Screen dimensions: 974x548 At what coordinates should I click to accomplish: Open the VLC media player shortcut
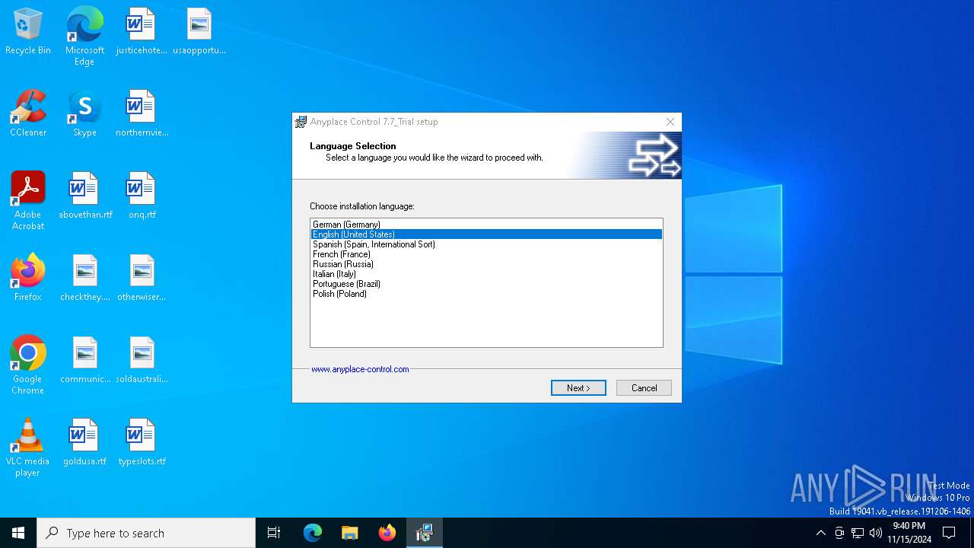pos(28,448)
